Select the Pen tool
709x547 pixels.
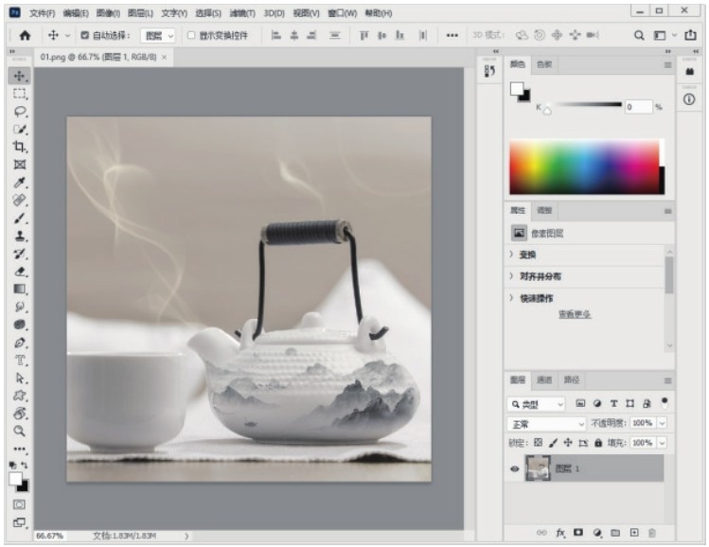coord(19,342)
